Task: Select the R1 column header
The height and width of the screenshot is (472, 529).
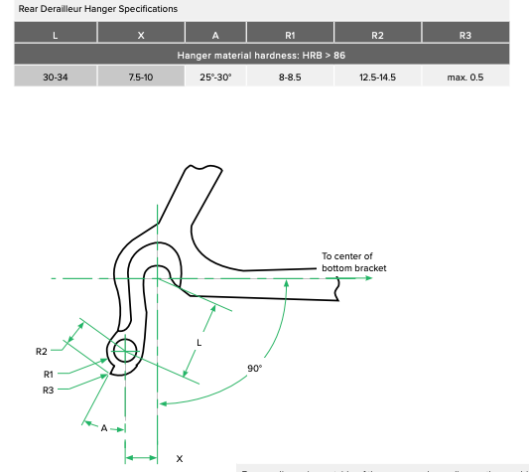Action: (290, 33)
